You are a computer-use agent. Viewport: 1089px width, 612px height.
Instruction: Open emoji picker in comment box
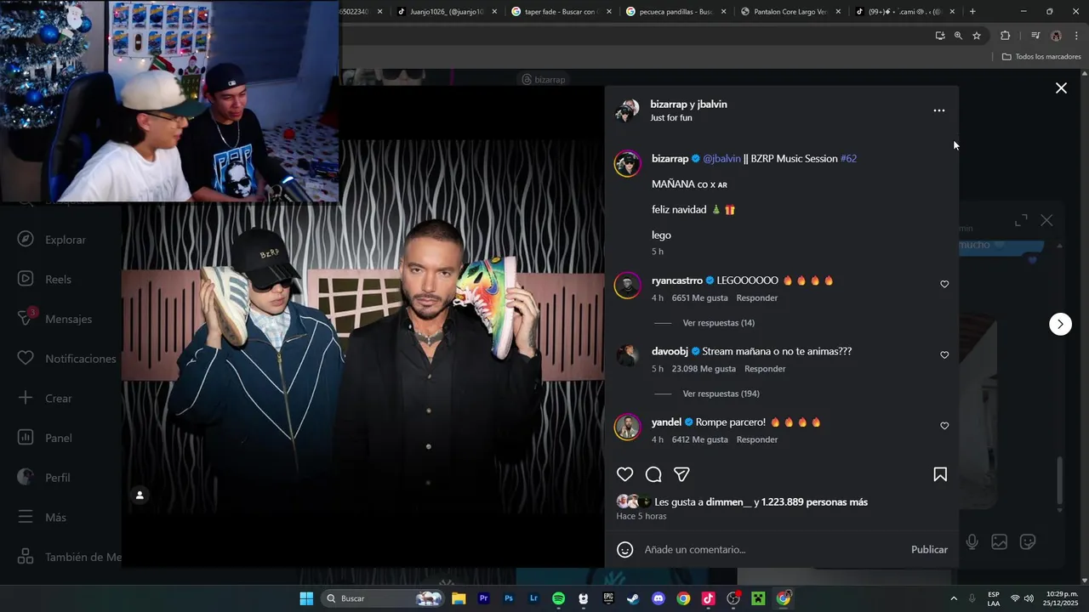tap(625, 550)
